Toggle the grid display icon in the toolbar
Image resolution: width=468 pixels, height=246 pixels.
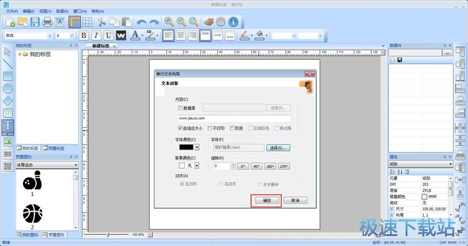click(x=87, y=22)
